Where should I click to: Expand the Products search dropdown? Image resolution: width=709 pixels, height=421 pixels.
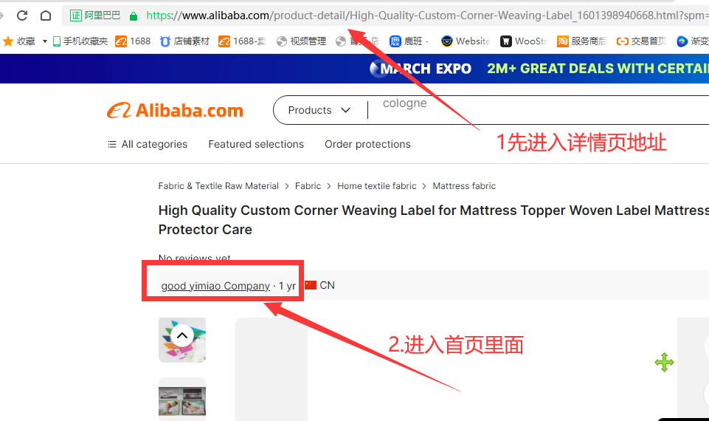(319, 110)
